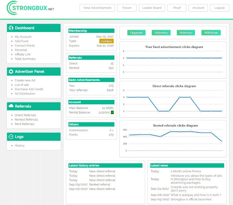
Task: Click the 'Your referrals' seen ads value 8428
Action: (x=110, y=90)
